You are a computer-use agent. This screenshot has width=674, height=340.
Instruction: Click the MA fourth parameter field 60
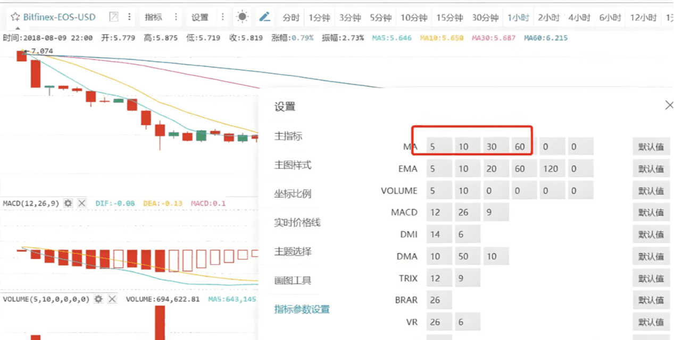coord(524,147)
